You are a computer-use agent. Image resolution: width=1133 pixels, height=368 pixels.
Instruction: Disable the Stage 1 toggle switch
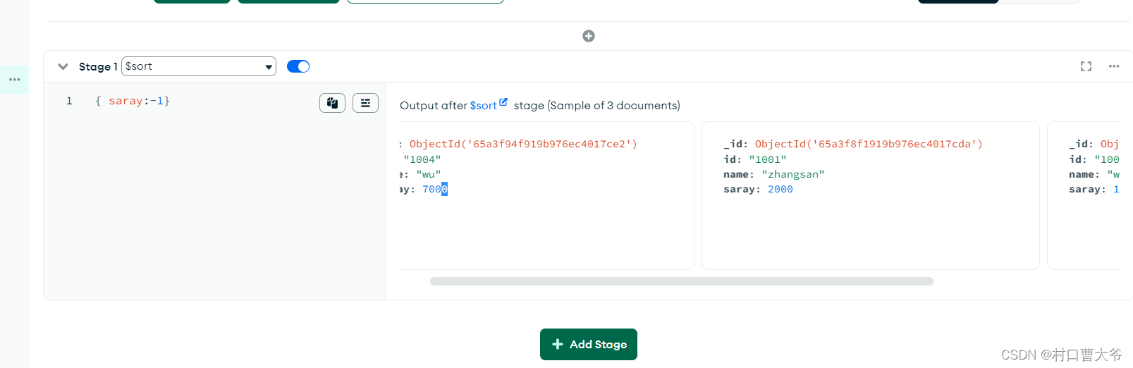click(x=298, y=66)
